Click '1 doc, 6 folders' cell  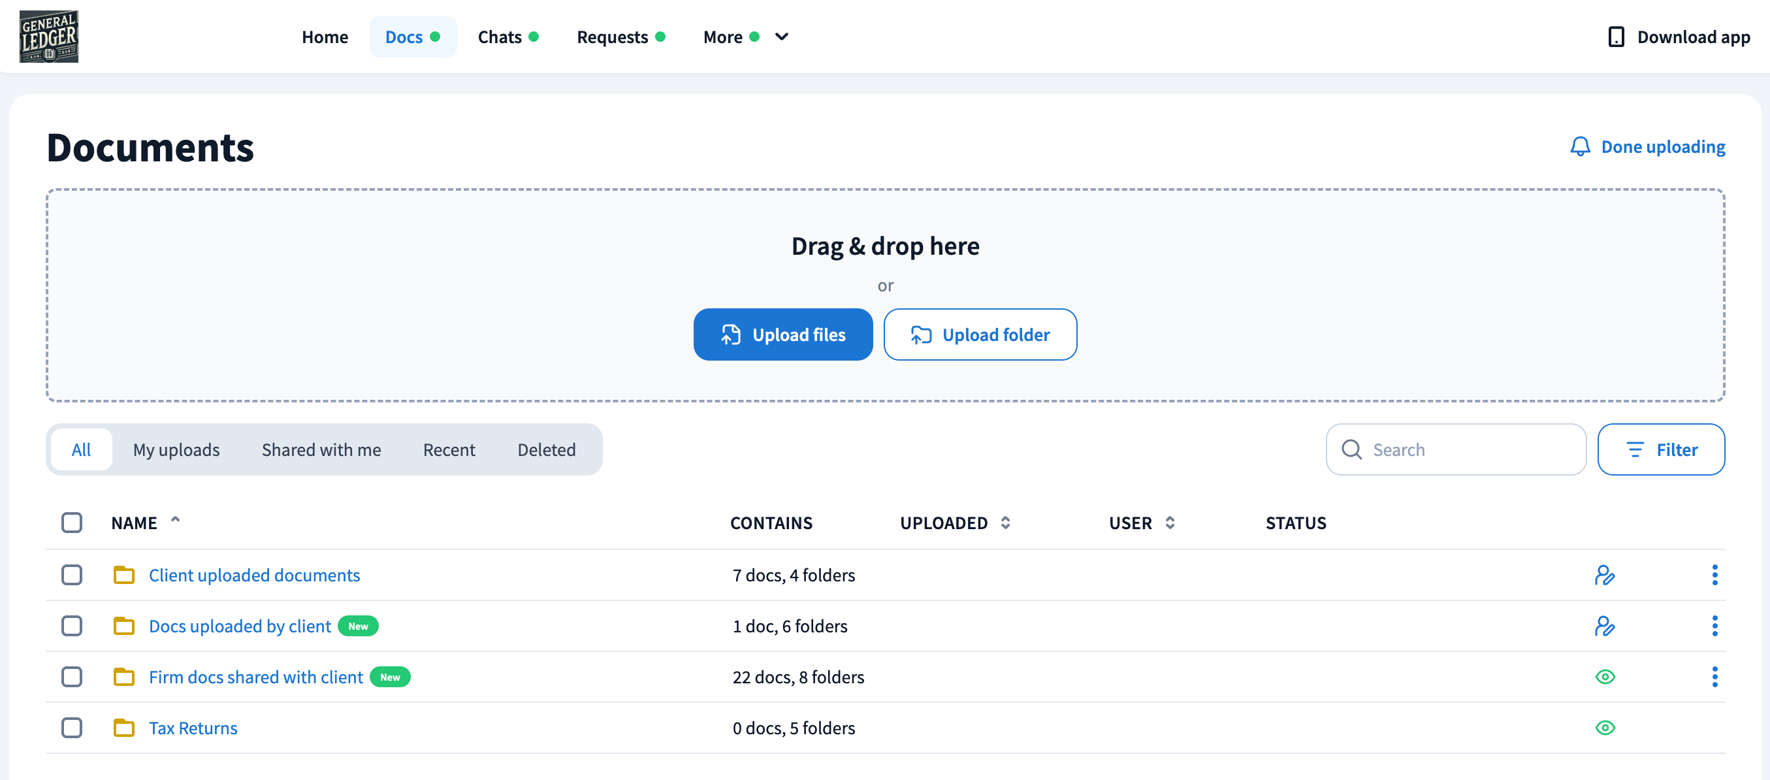(790, 625)
